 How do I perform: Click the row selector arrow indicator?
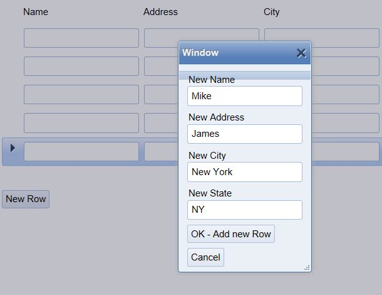point(13,148)
